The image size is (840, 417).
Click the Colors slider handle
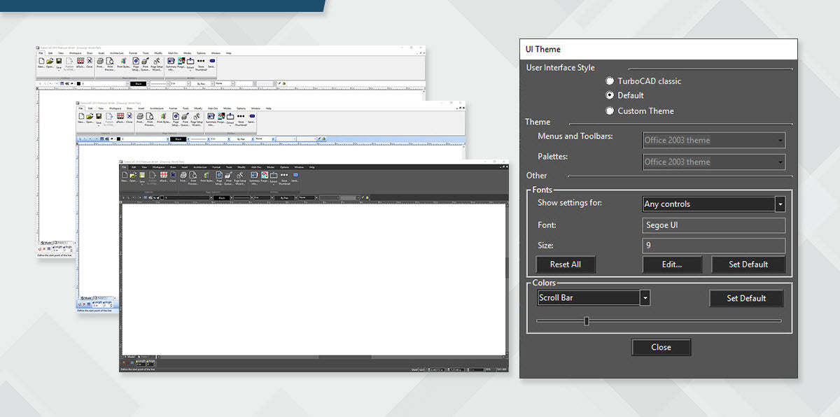(x=587, y=321)
